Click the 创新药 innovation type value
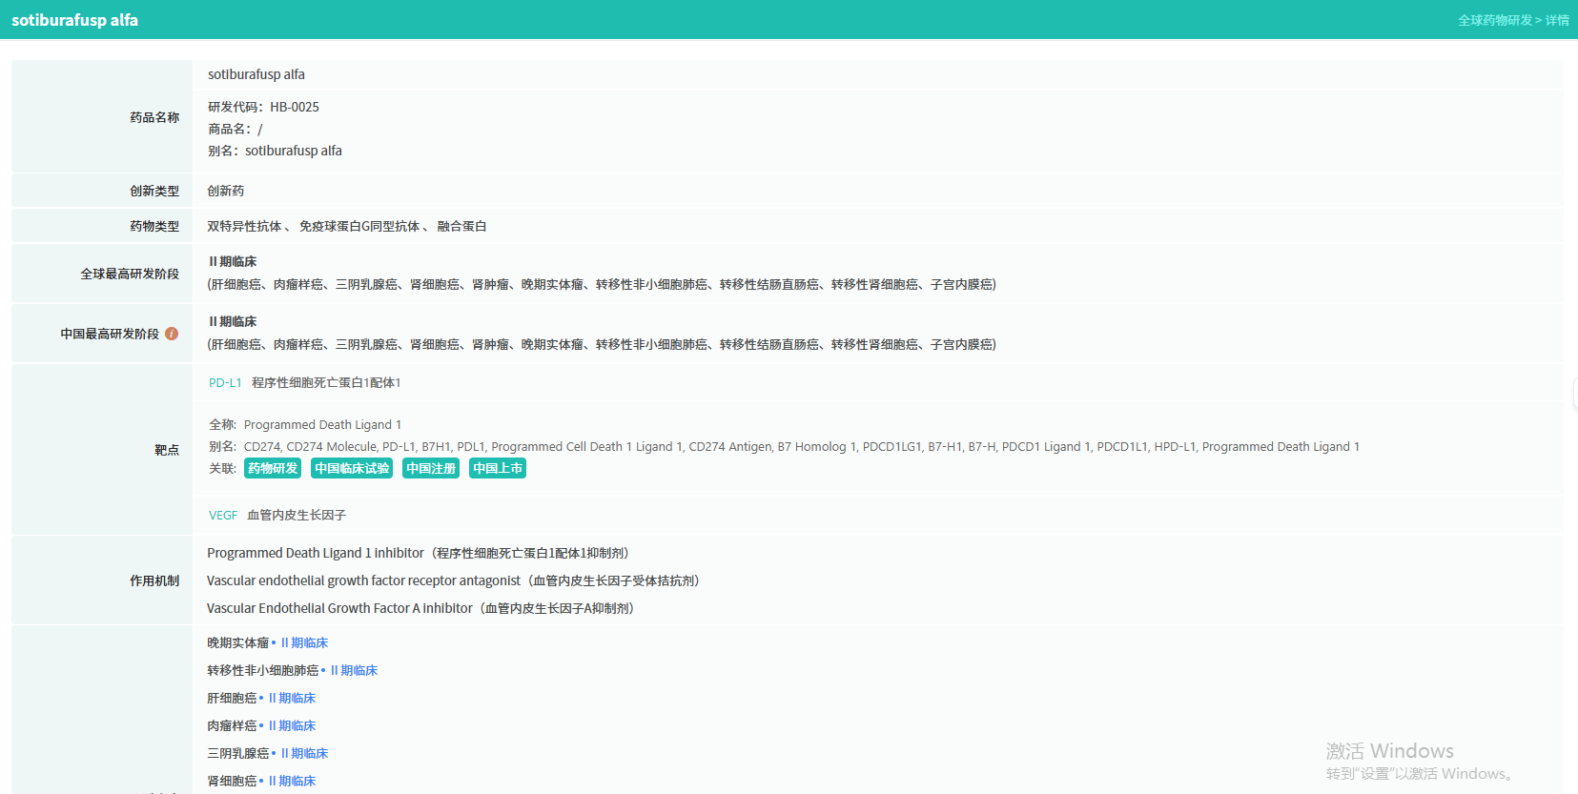1578x794 pixels. [x=226, y=191]
